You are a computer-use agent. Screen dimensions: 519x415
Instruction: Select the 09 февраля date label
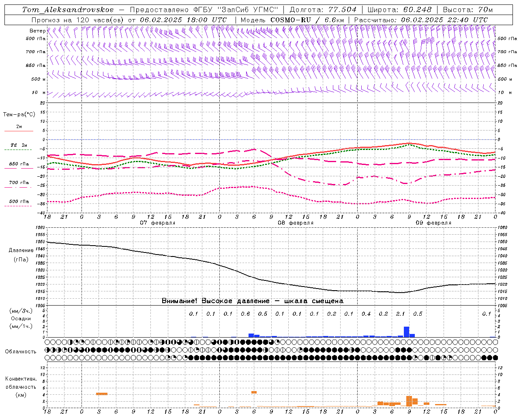click(x=433, y=223)
